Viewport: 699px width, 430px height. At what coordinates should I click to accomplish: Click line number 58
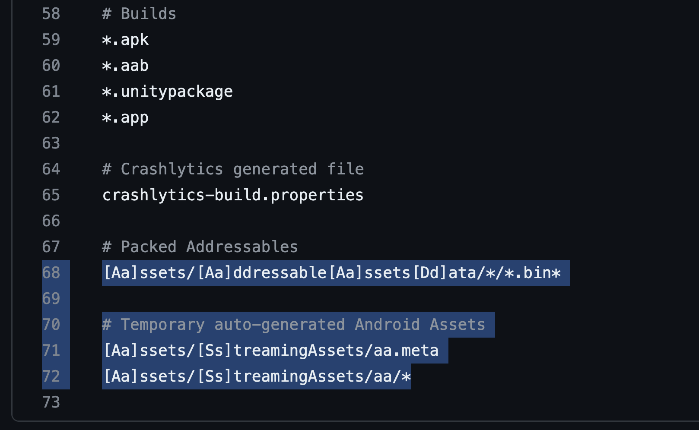point(51,14)
